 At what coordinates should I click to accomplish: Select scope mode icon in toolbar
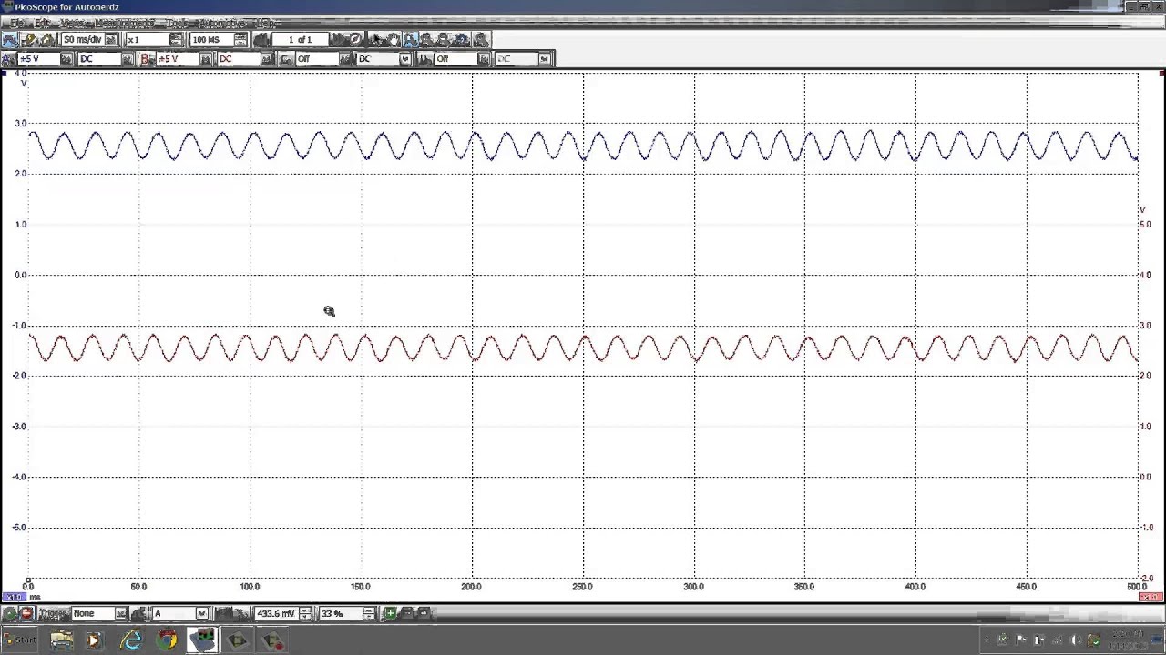click(x=10, y=40)
